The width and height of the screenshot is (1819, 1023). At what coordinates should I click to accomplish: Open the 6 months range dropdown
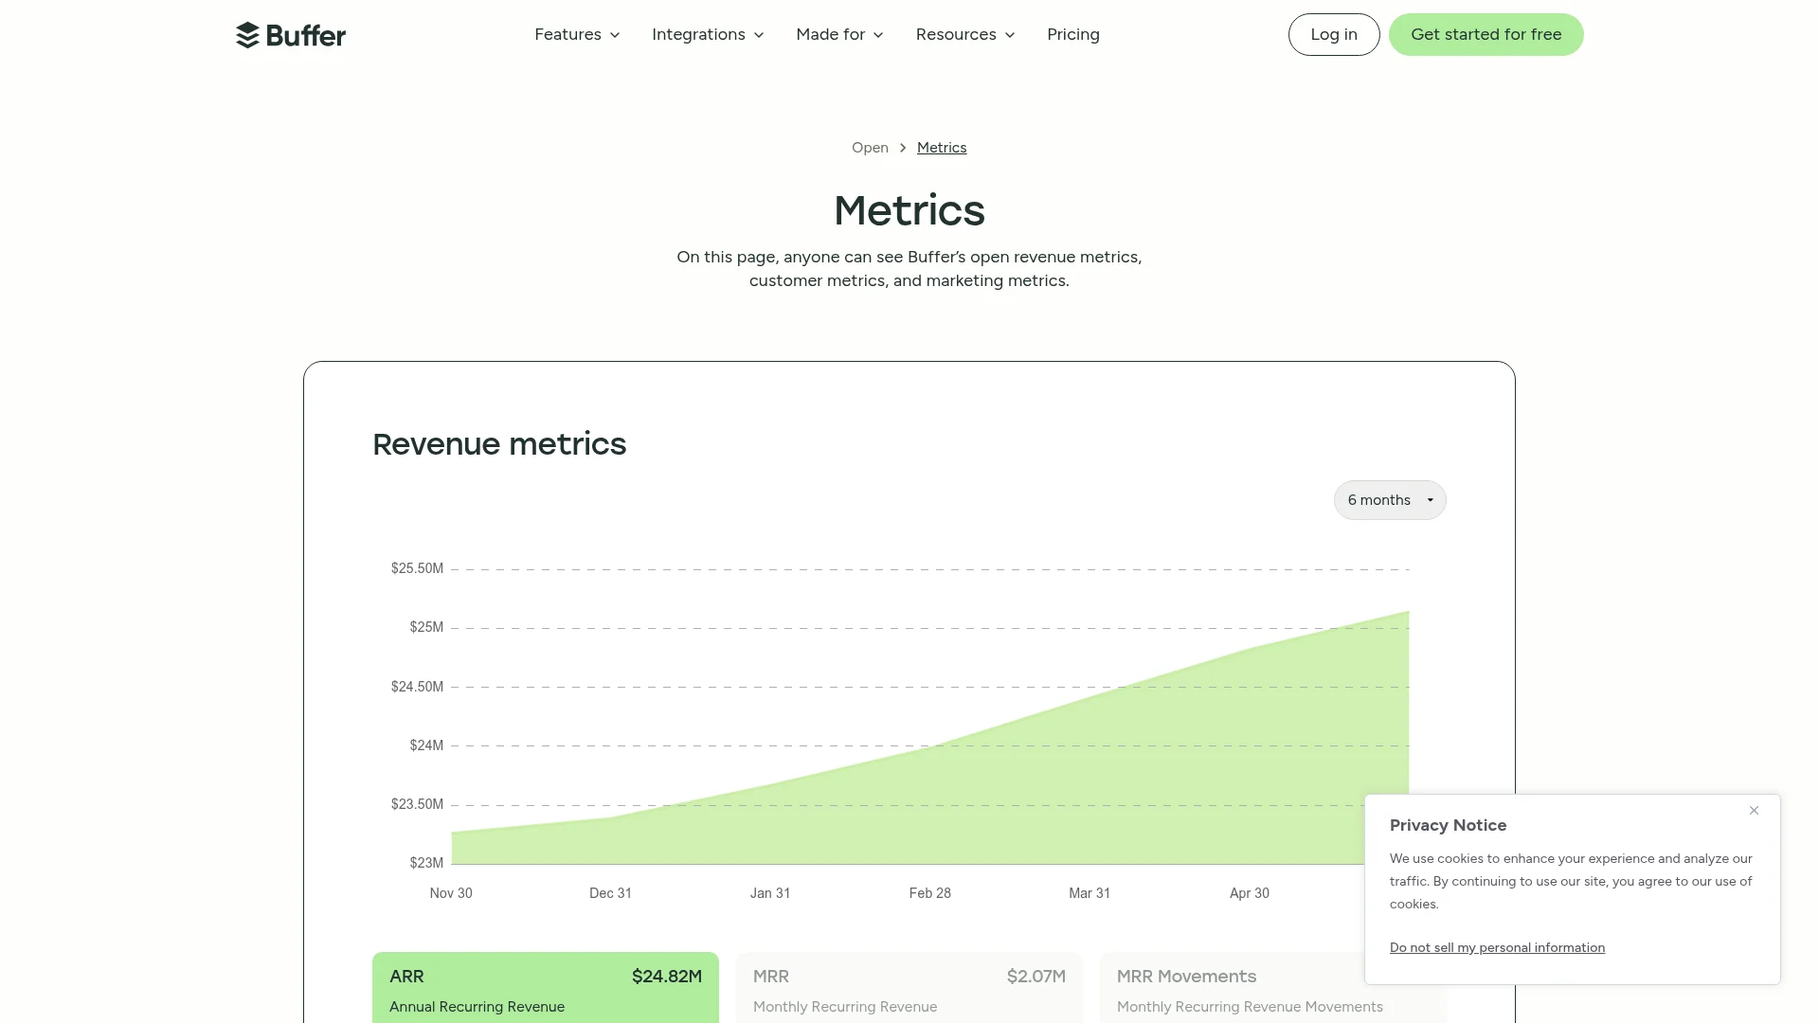tap(1390, 500)
